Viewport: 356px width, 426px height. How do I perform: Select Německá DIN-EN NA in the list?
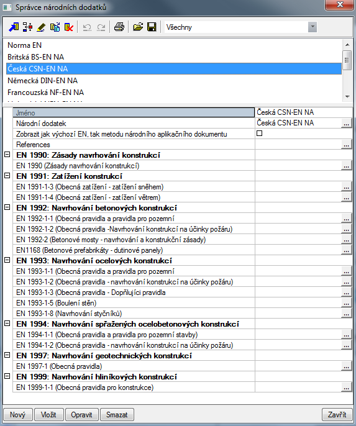(x=174, y=81)
